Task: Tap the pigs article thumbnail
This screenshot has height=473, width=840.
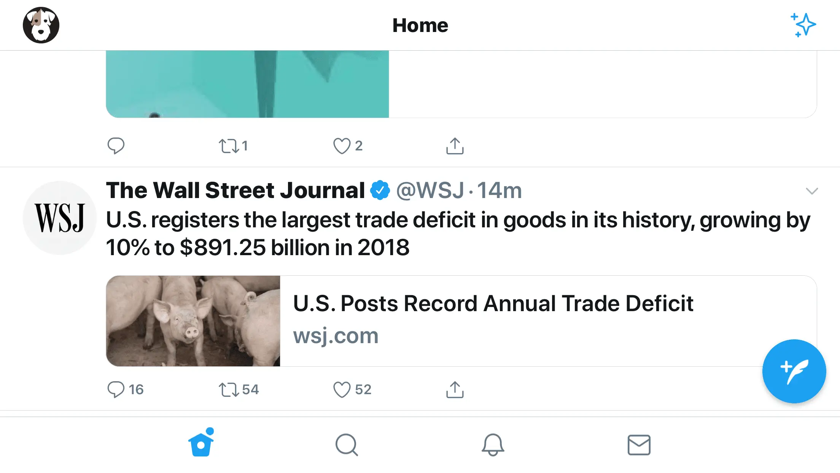Action: (x=193, y=321)
